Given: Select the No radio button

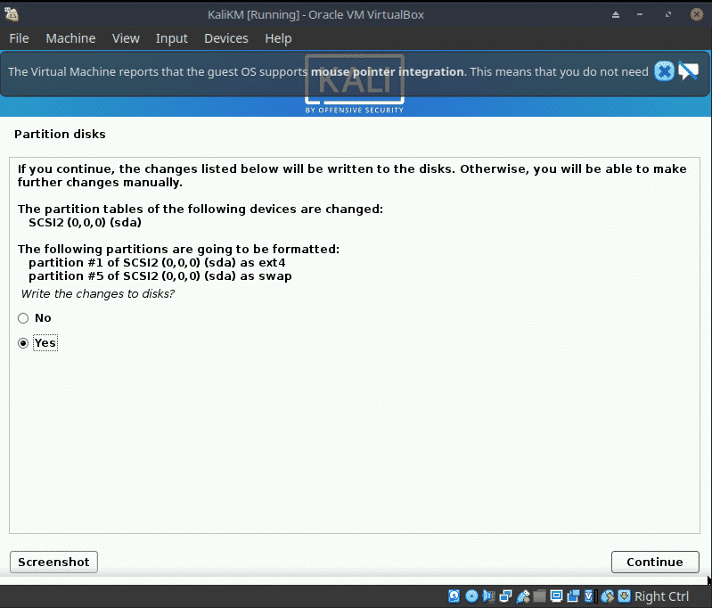Looking at the screenshot, I should click(23, 318).
